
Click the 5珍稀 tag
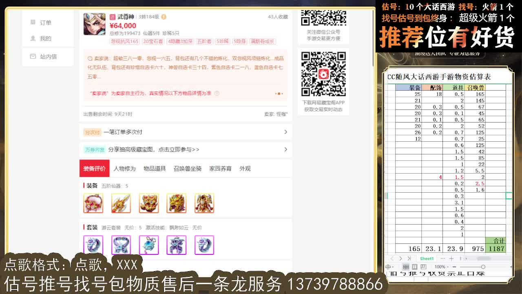pyautogui.click(x=223, y=41)
